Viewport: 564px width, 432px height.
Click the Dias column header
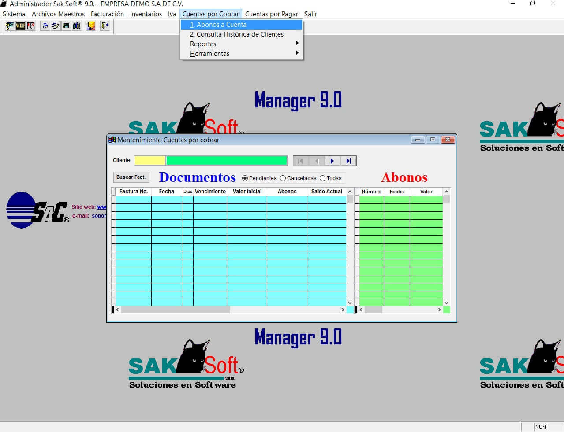point(188,192)
